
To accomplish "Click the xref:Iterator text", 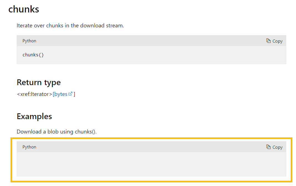I will (35, 94).
